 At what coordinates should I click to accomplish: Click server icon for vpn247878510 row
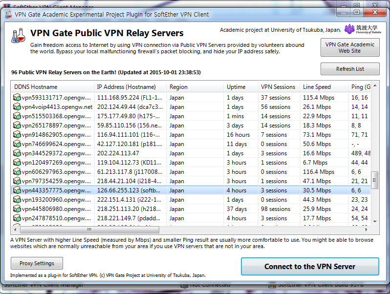point(17,218)
